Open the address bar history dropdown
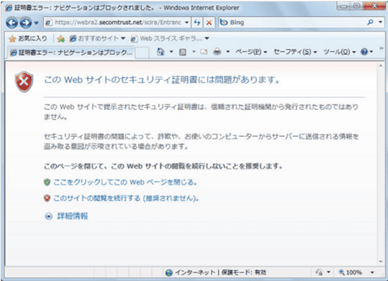Screen dimensions: 388x281 (187, 23)
